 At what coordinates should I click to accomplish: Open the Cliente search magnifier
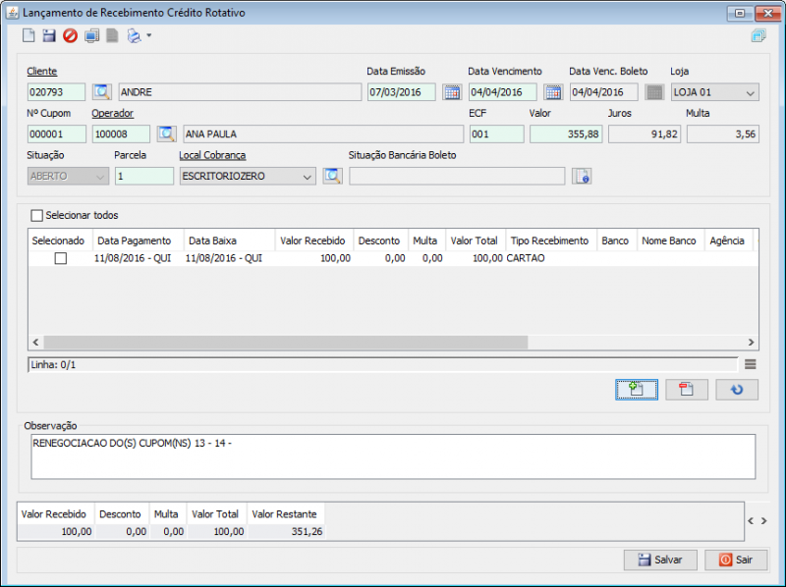[x=102, y=92]
